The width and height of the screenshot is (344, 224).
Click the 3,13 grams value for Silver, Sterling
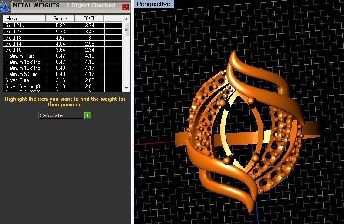pos(61,86)
